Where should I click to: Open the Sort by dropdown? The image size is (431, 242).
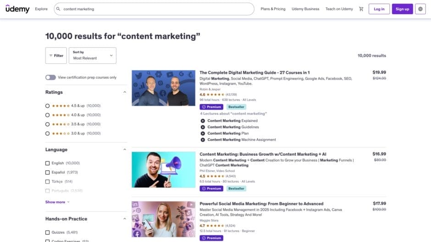93,55
